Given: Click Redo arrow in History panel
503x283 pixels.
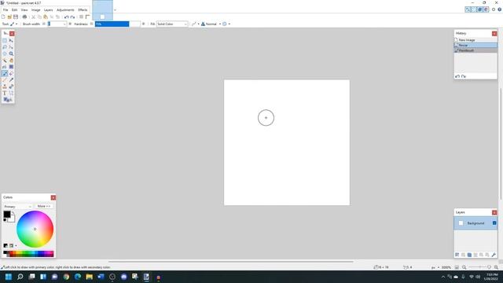Looking at the screenshot, I should 464,76.
